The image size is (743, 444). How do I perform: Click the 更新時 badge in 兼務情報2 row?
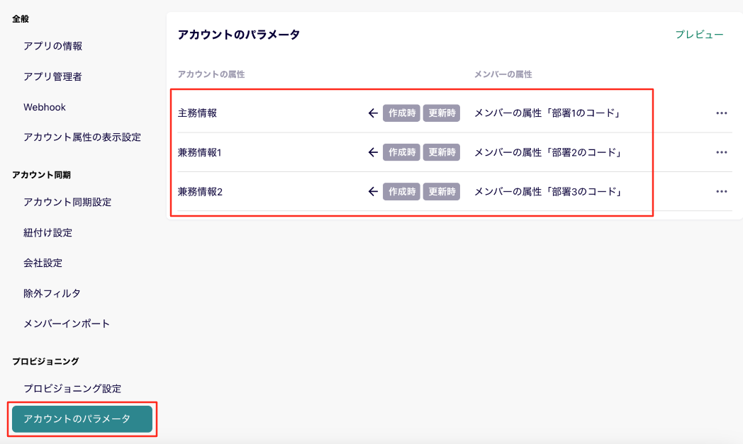pos(442,191)
